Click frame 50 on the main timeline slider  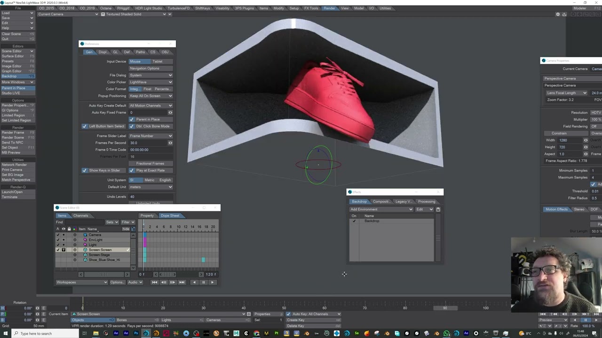point(284,307)
